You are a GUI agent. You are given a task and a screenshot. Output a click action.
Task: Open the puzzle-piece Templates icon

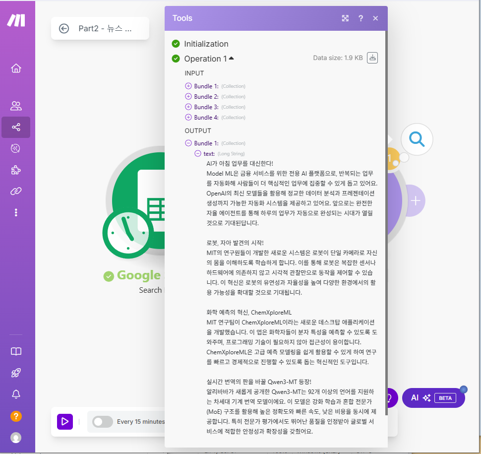pos(16,170)
